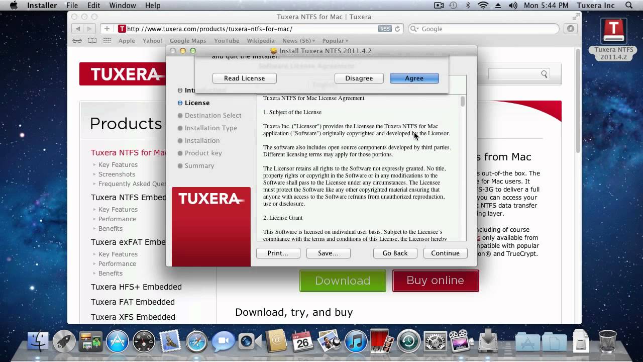Open Finder from the Dock
Image resolution: width=643 pixels, height=362 pixels.
[38, 342]
